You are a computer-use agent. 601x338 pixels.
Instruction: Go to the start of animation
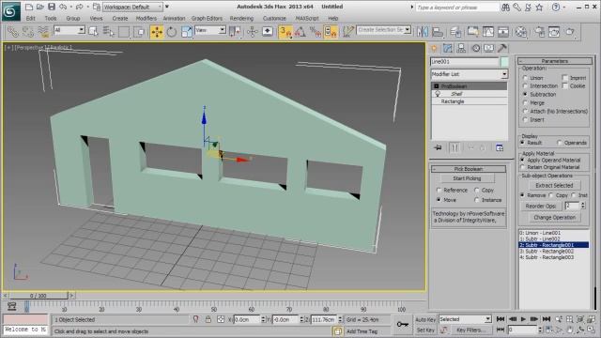[501, 319]
